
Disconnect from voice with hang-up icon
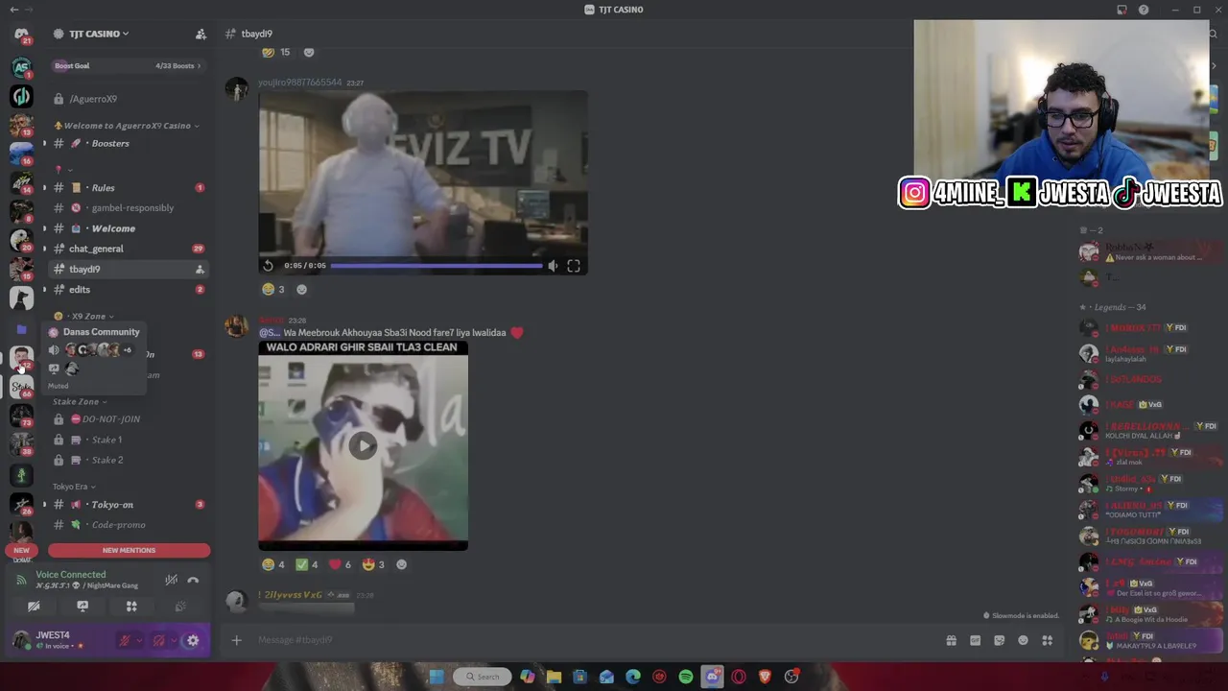coord(193,580)
